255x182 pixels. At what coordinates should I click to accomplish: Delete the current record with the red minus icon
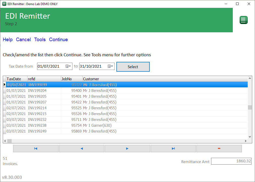click(219, 148)
